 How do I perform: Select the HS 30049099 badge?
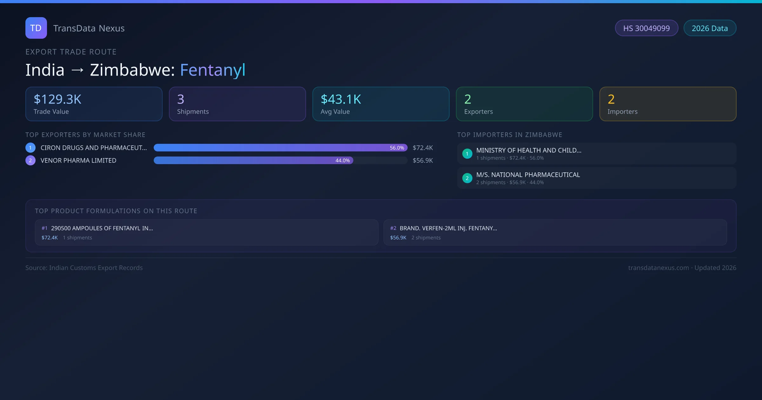coord(646,28)
